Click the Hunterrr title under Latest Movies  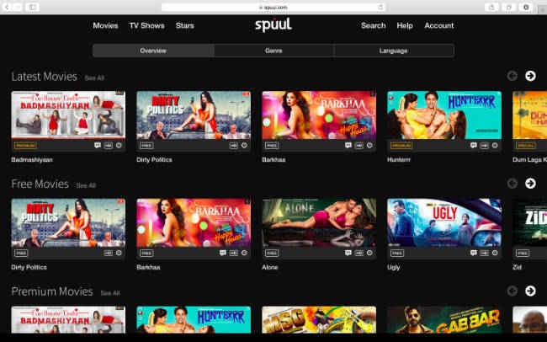point(399,160)
